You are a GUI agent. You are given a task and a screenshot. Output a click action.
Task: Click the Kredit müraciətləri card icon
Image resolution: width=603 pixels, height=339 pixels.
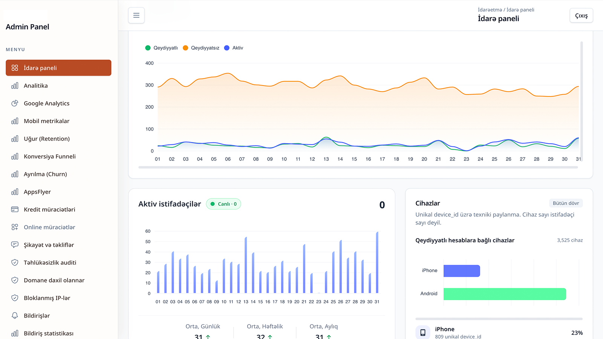point(15,209)
